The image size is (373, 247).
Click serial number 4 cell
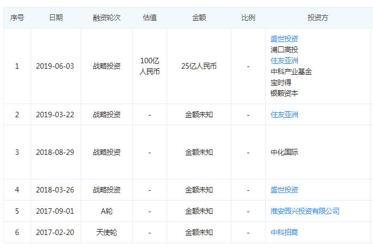tap(17, 190)
